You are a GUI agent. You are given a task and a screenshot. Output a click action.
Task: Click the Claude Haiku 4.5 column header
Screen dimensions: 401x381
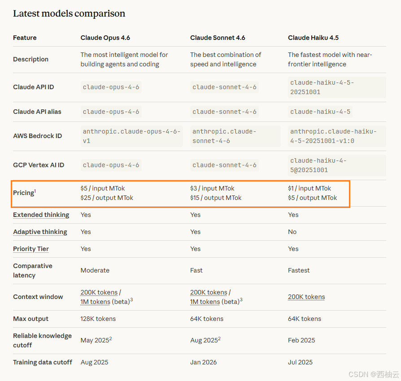tap(313, 38)
